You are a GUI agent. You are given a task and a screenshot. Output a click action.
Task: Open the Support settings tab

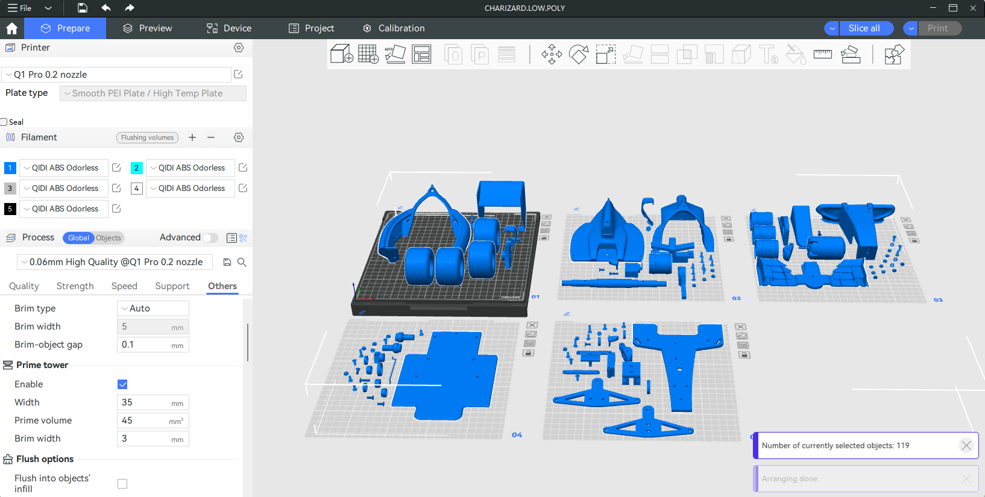pyautogui.click(x=172, y=286)
